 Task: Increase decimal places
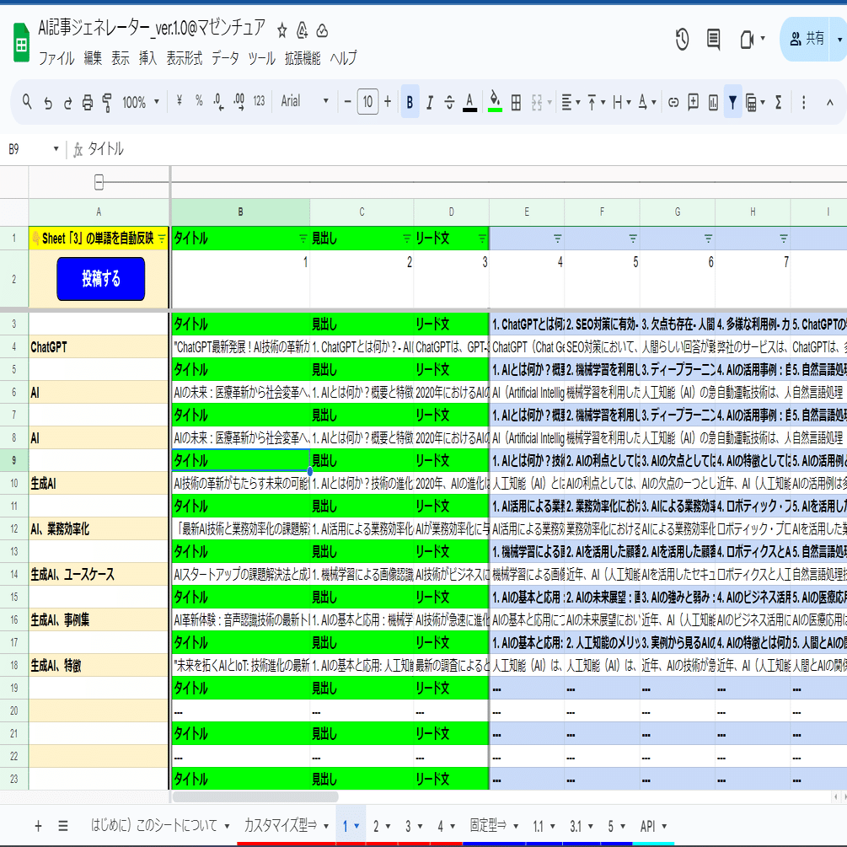[239, 101]
